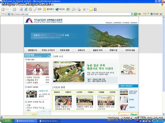The image size is (165, 123).
Task: Go to the Home page icon
Action: pyautogui.click(x=30, y=9)
